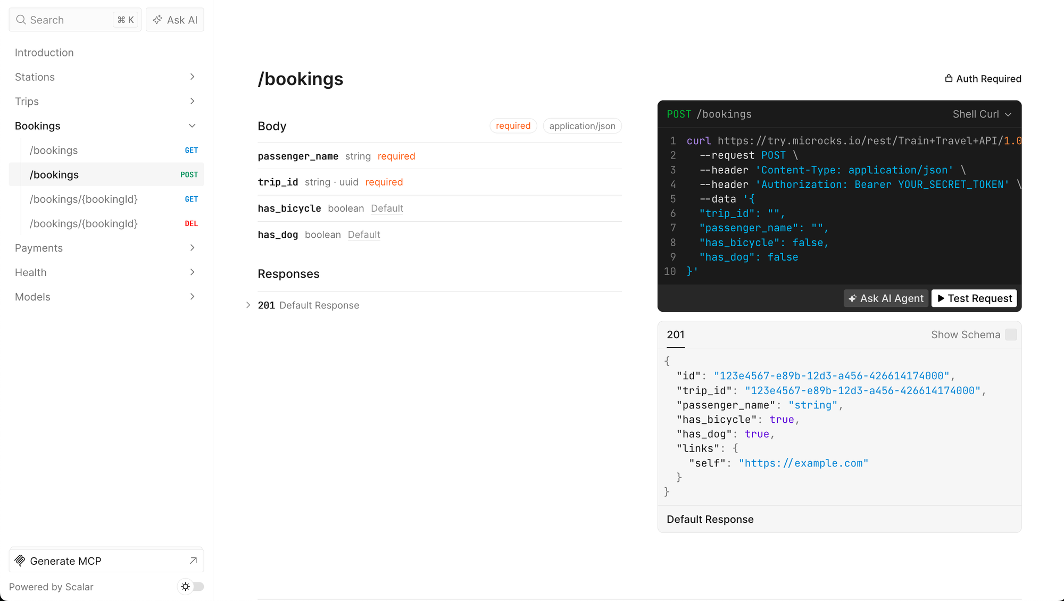Click the search magnifier icon

click(x=21, y=20)
